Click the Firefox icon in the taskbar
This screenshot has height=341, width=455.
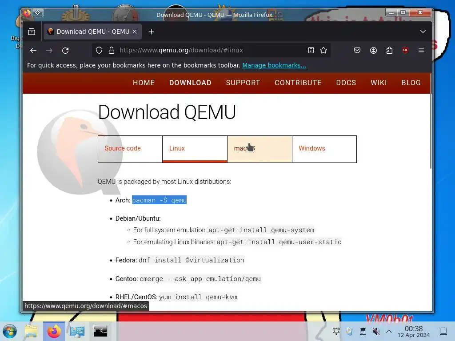(54, 331)
